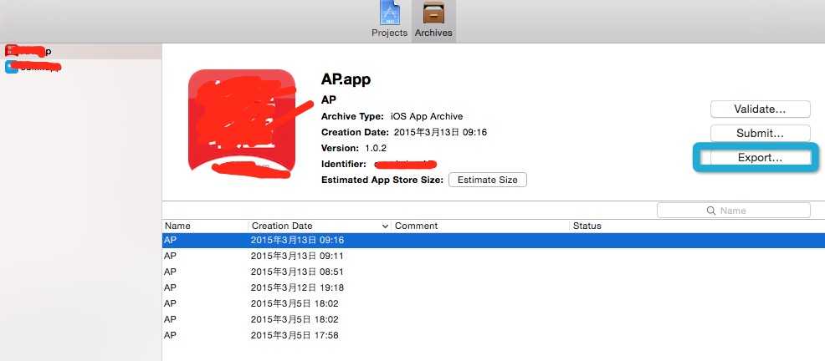
Task: Click the Archives drawer icon
Action: tap(433, 13)
